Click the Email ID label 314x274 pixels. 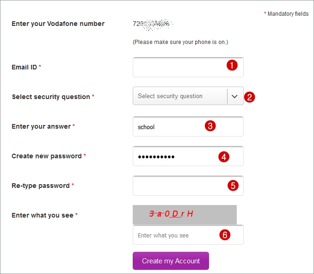coord(26,67)
